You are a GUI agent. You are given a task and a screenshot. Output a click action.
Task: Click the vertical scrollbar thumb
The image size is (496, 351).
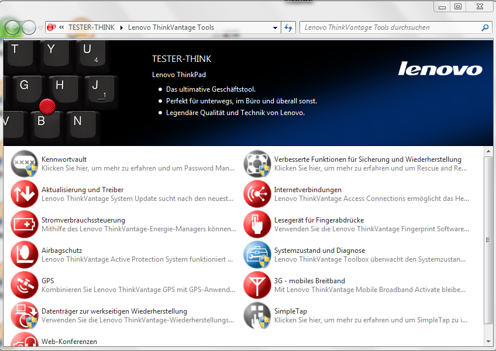click(488, 240)
